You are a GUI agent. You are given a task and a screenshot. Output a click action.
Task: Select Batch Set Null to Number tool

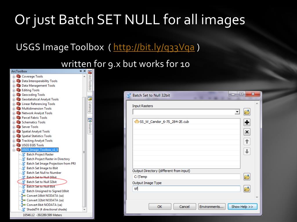coord(44,173)
